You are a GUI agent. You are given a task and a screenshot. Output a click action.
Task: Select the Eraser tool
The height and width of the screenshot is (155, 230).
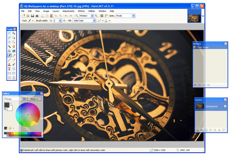click(14, 55)
